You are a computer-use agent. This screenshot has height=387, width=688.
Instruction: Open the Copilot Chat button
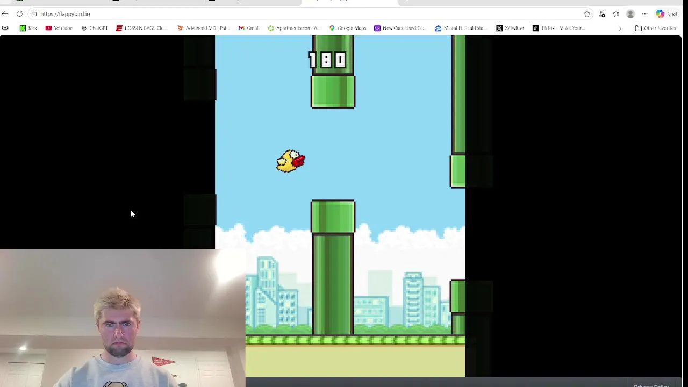tap(666, 14)
